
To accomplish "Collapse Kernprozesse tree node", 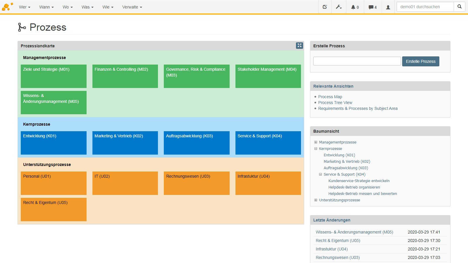I will [x=316, y=149].
